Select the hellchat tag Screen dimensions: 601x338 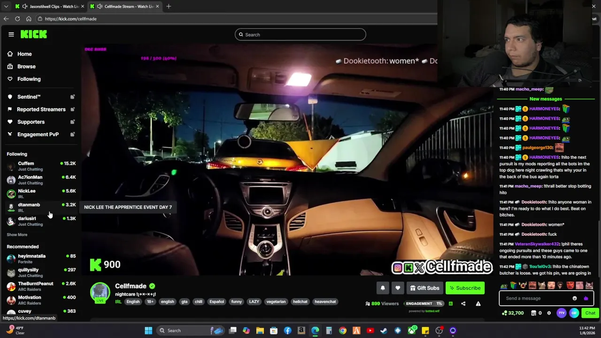(x=300, y=302)
